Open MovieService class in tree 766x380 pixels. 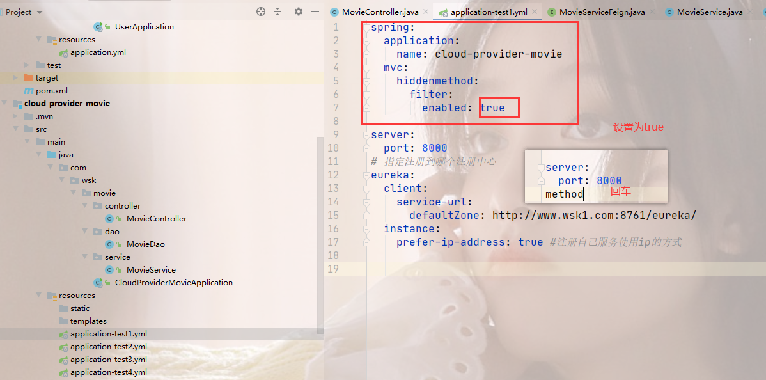point(151,269)
